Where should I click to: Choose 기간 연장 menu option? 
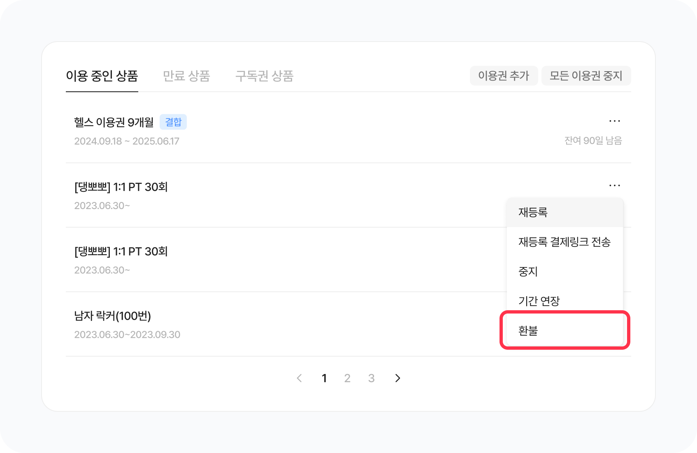point(539,301)
